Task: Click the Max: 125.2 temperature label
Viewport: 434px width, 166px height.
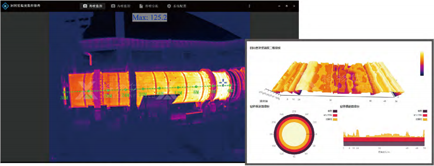Action: 149,18
